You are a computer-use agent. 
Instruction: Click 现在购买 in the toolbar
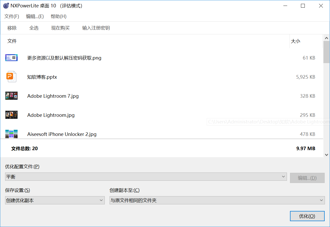pyautogui.click(x=60, y=28)
